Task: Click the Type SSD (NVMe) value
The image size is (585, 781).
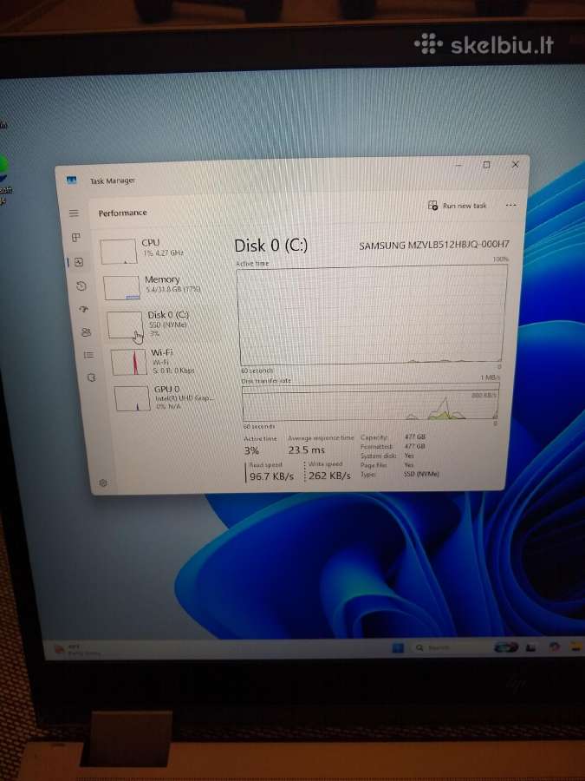Action: 421,474
